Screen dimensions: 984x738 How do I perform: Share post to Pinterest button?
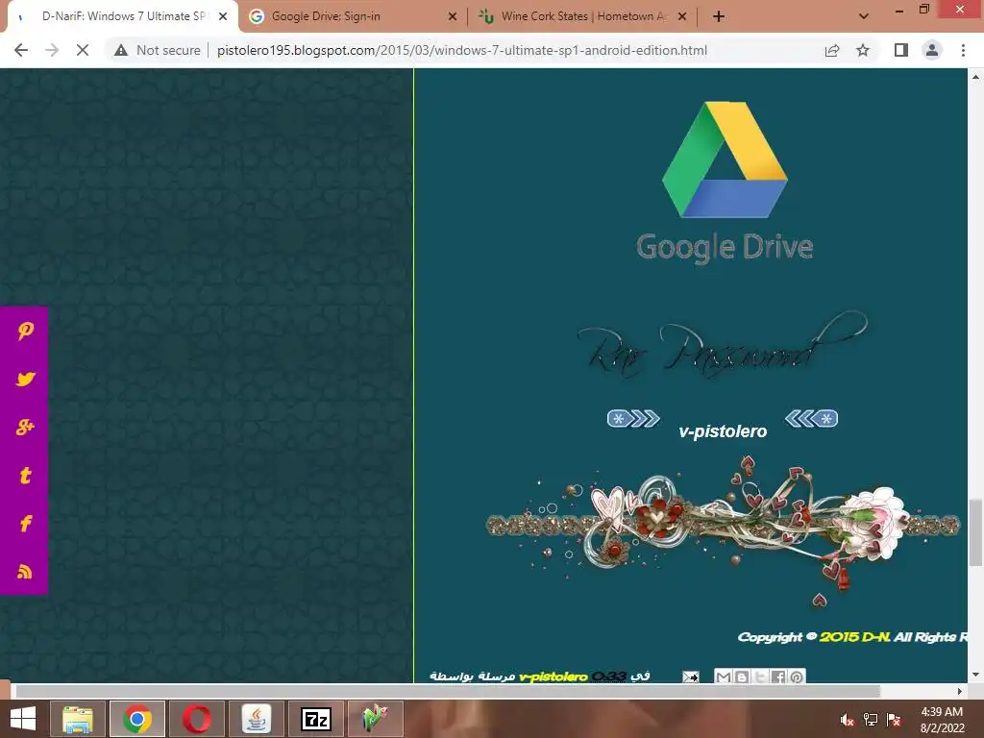pos(797,676)
